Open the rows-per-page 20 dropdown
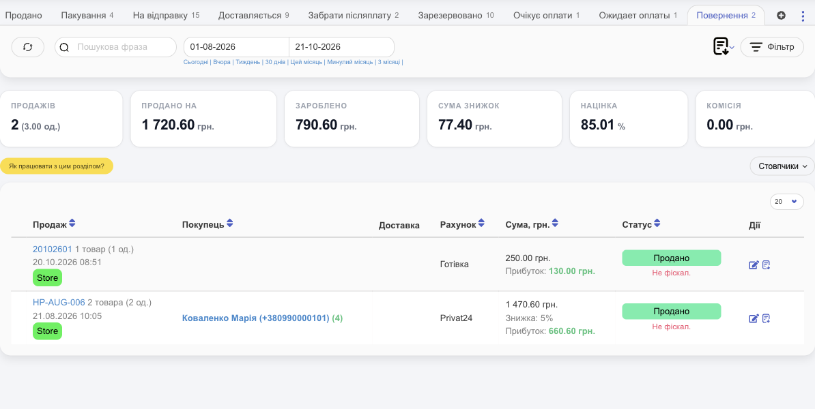The width and height of the screenshot is (815, 409). coord(787,201)
